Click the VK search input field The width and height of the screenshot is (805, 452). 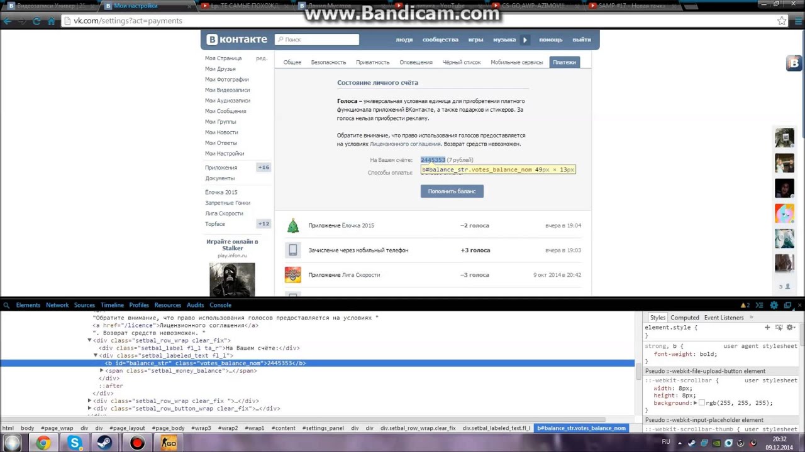(317, 40)
